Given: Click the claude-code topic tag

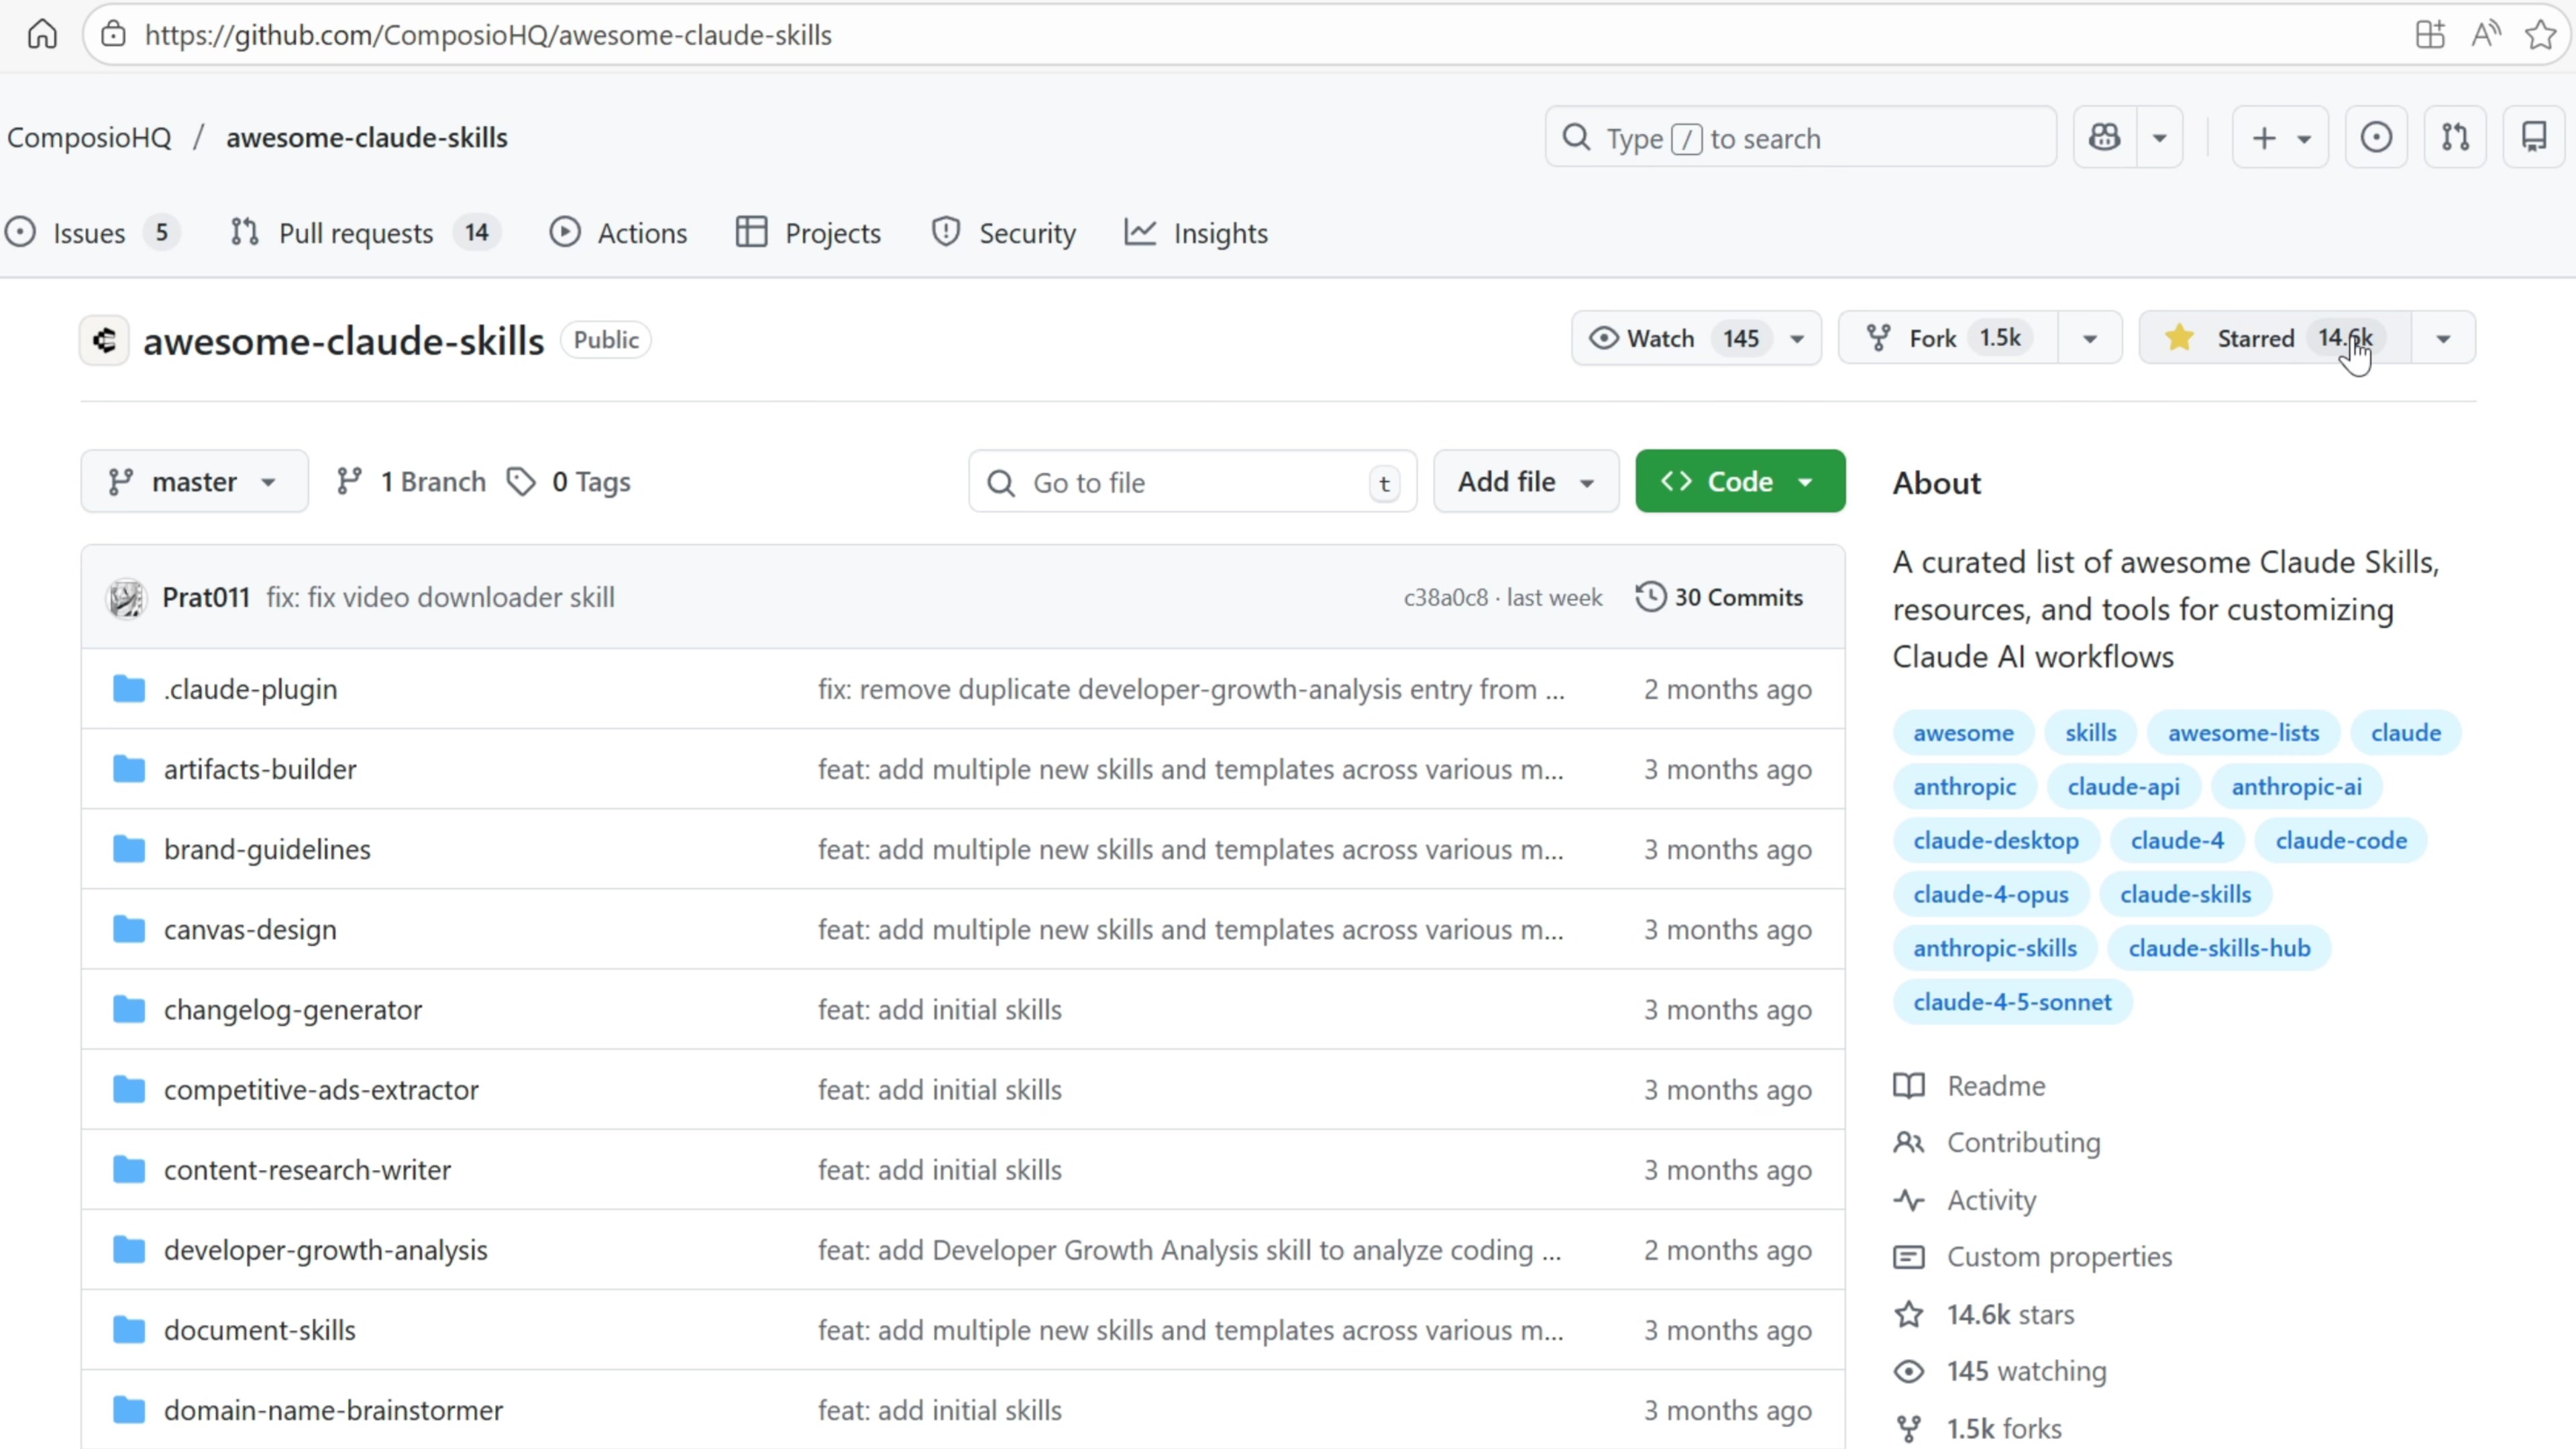Looking at the screenshot, I should [2340, 840].
